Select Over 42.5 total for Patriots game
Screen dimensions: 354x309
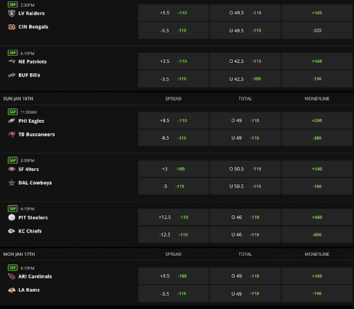click(245, 61)
